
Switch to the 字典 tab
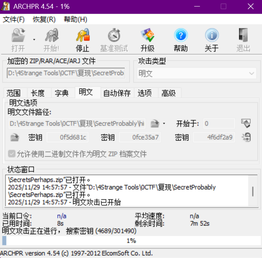click(62, 93)
